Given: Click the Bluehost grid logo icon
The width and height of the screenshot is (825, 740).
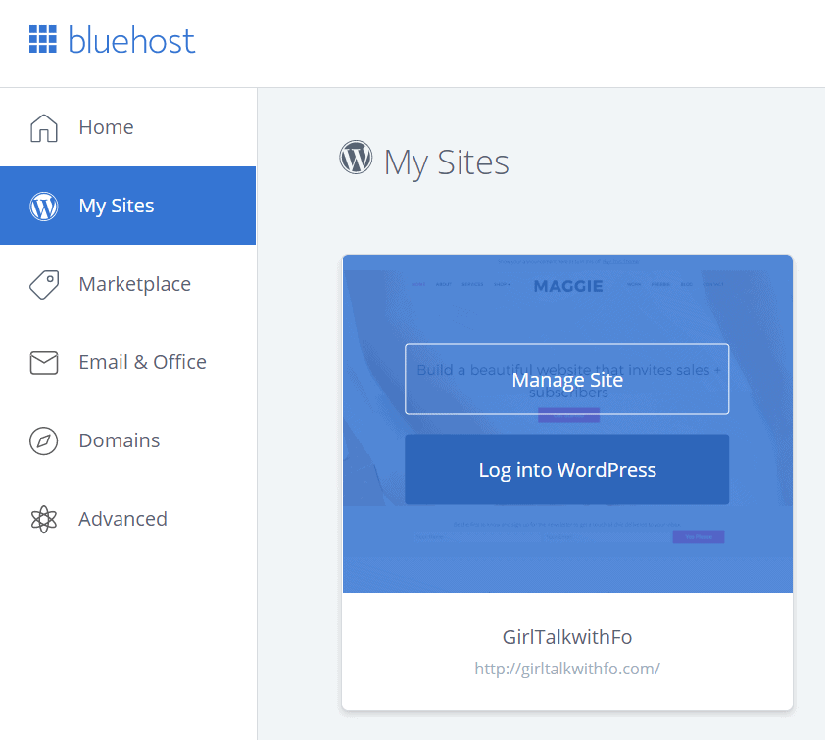Looking at the screenshot, I should pyautogui.click(x=42, y=39).
